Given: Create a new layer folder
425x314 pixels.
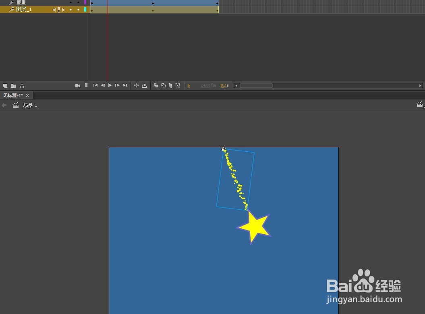Looking at the screenshot, I should 13,85.
